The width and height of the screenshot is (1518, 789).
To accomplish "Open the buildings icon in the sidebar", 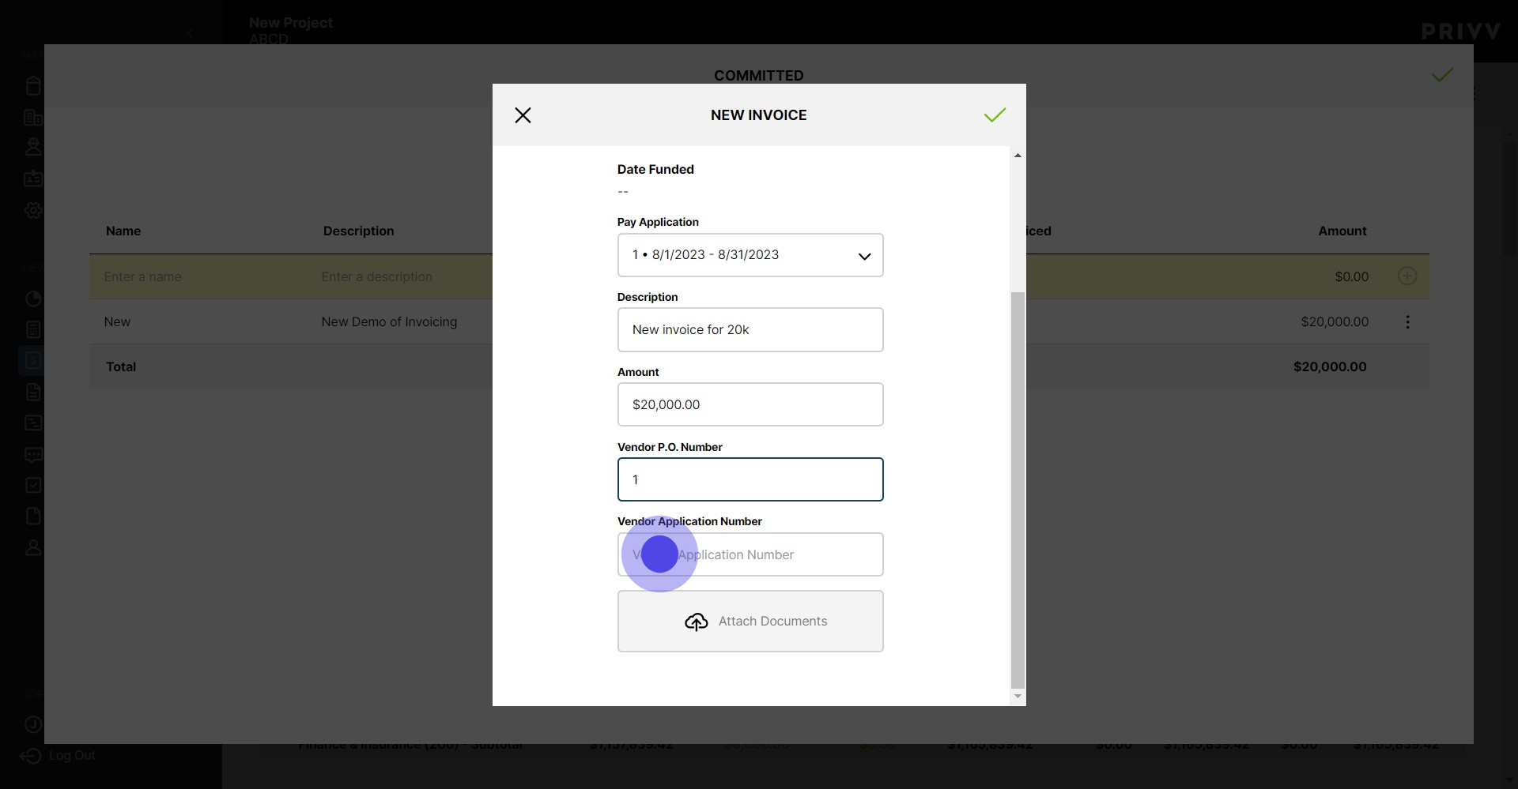I will click(33, 118).
